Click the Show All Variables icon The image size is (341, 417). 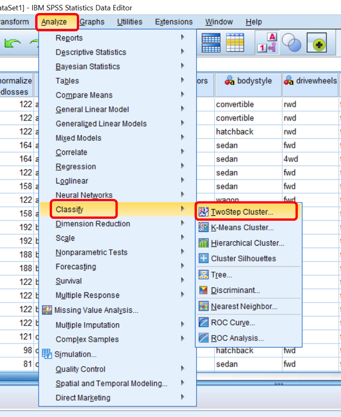pos(317,43)
